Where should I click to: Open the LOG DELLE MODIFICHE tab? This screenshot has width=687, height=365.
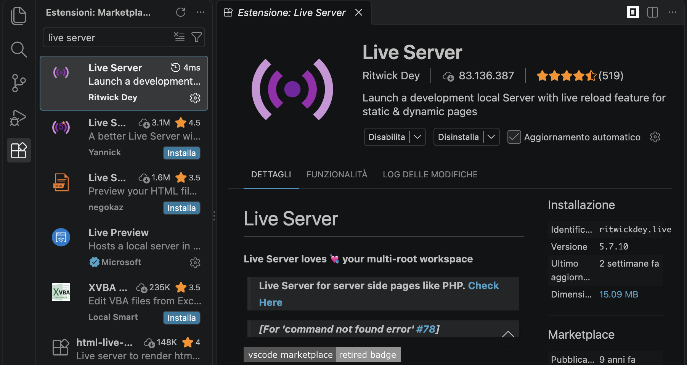(430, 175)
